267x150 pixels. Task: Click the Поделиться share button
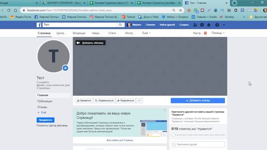[x=126, y=100]
